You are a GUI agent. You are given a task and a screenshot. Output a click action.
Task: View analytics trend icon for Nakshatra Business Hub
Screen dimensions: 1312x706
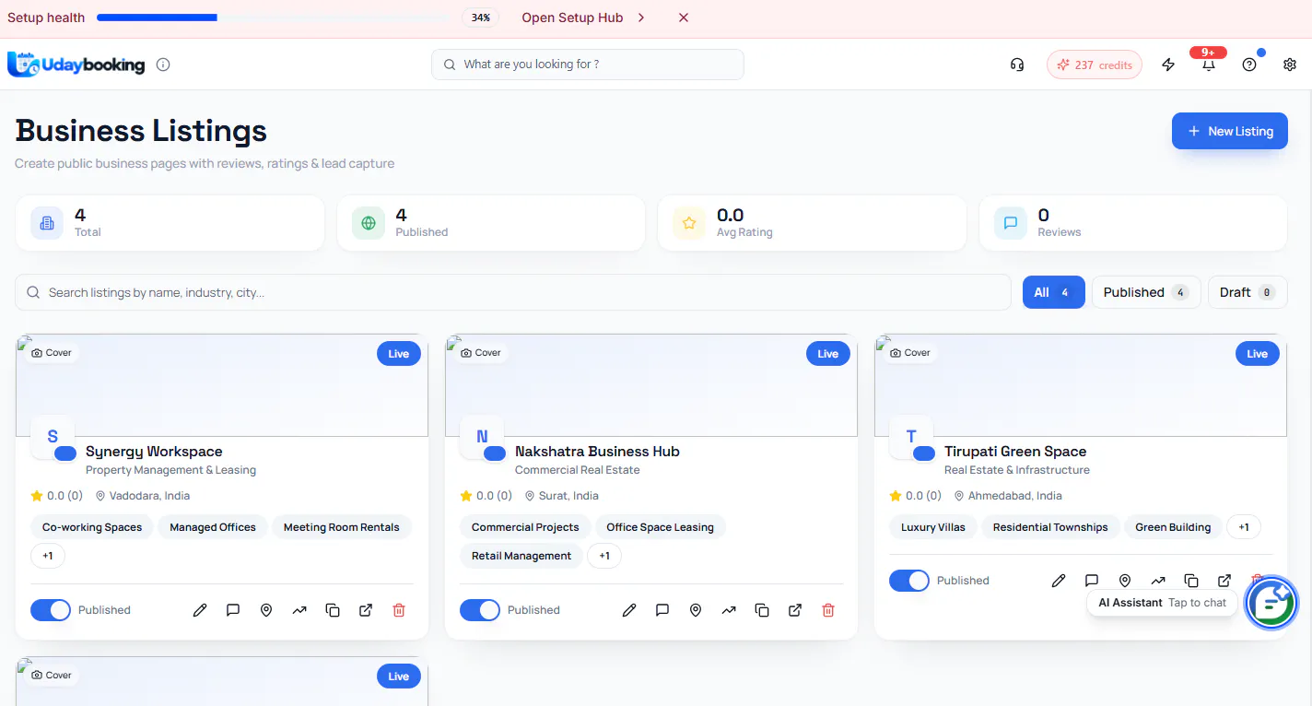point(729,610)
